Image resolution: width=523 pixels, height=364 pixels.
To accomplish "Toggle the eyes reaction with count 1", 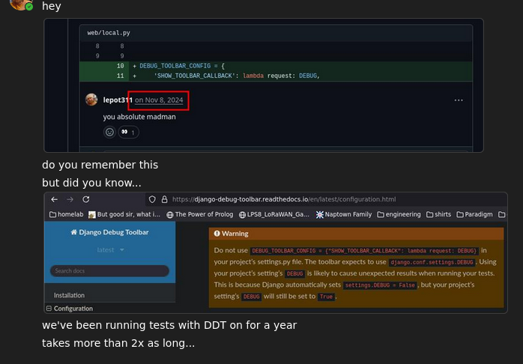I will (128, 132).
